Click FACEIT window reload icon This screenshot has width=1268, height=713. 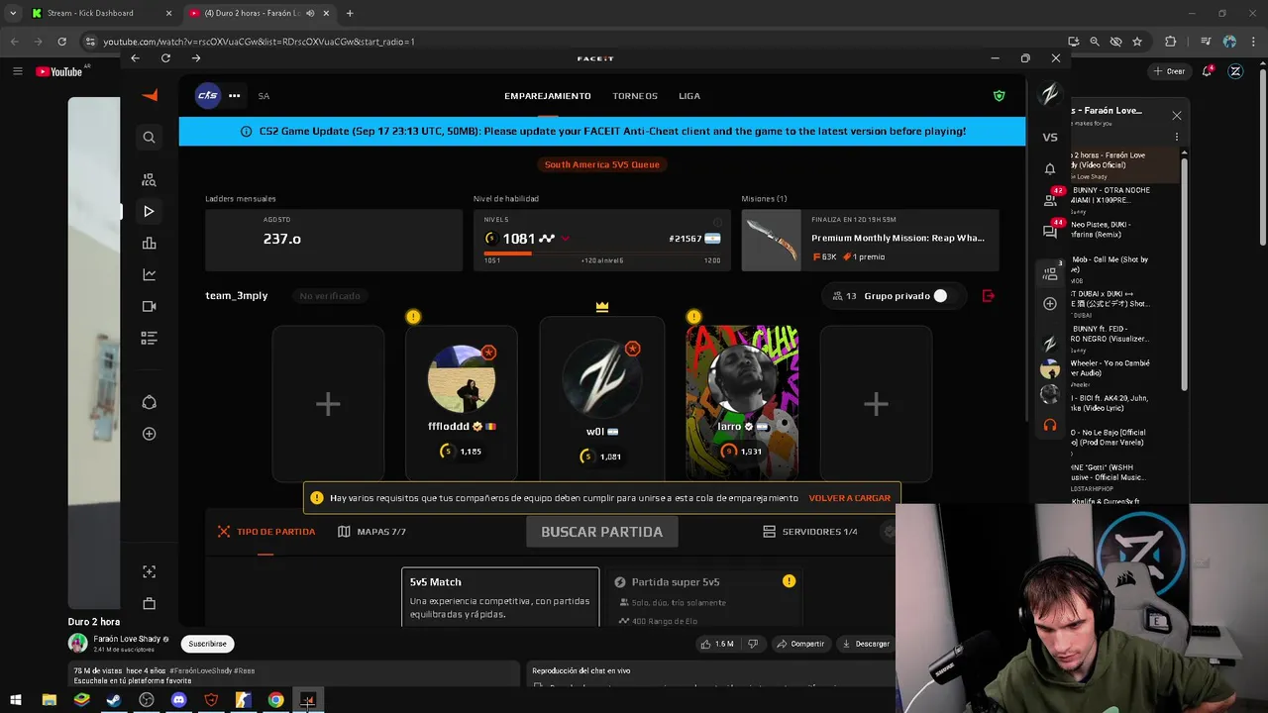(165, 58)
